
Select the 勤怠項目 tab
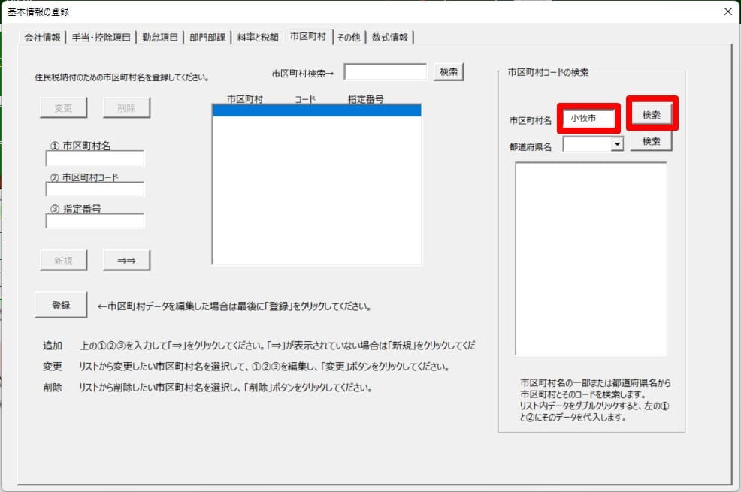pos(159,37)
